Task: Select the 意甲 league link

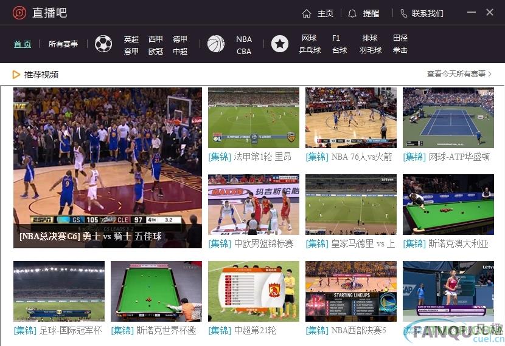Action: click(131, 51)
